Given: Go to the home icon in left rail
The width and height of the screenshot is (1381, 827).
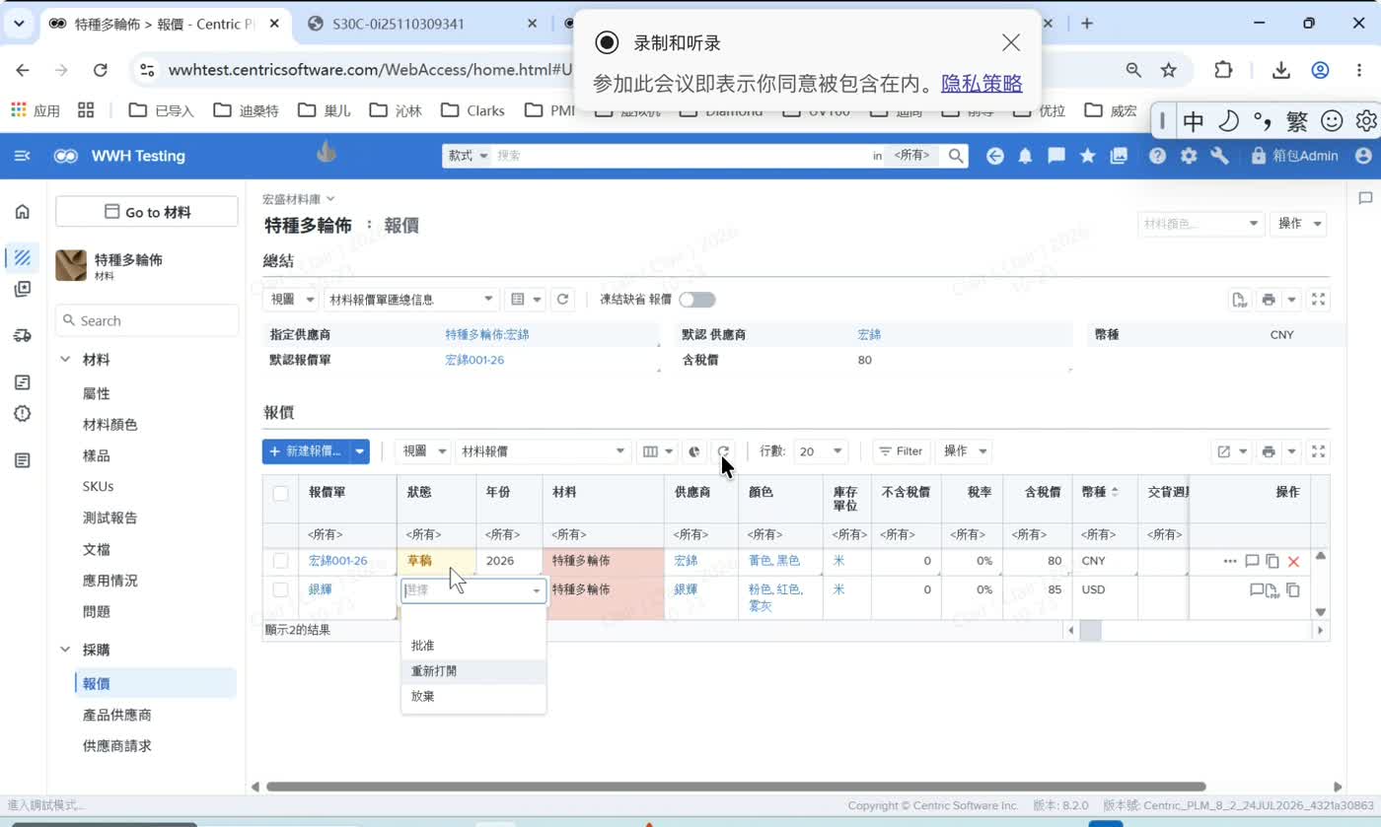Looking at the screenshot, I should 23,212.
